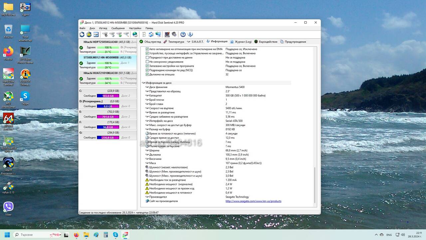The width and height of the screenshot is (426, 240).
Task: Click the speaker icon in the toolbar
Action: [174, 34]
